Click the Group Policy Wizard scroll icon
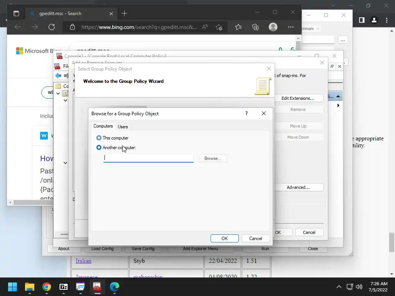 coord(263,86)
